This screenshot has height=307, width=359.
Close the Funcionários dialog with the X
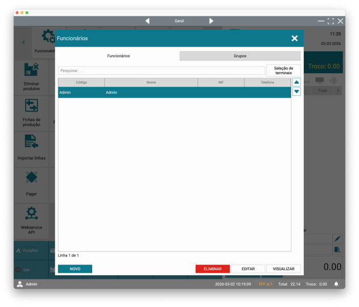pos(294,38)
